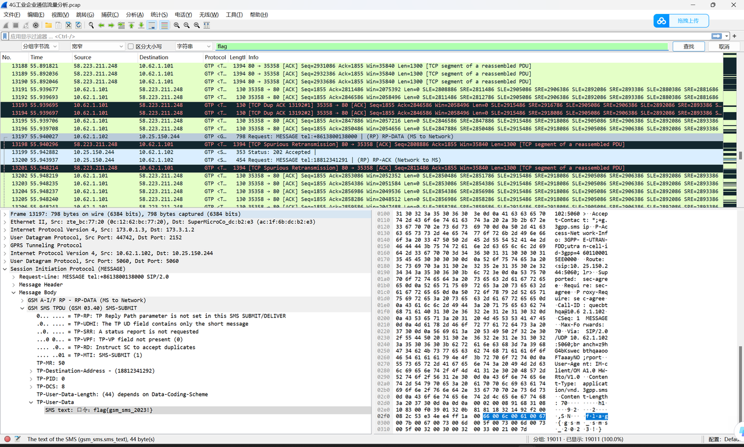Click the Find Packet magnifier icon
Image resolution: width=744 pixels, height=447 pixels.
point(91,25)
